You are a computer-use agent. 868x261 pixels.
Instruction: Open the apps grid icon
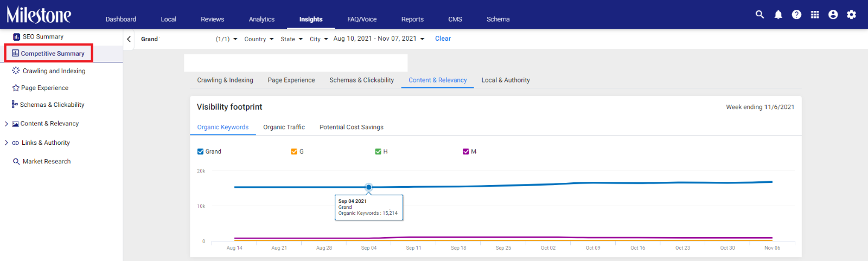coord(815,15)
